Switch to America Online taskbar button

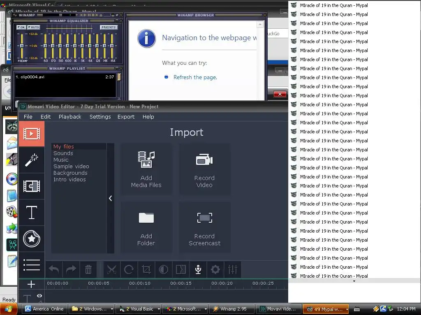[44, 309]
